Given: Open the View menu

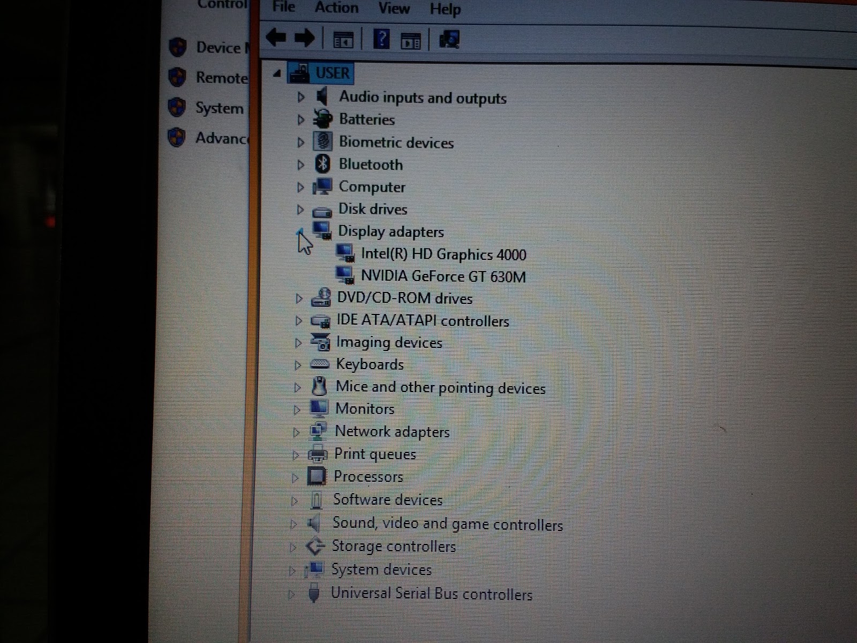Looking at the screenshot, I should (x=394, y=8).
